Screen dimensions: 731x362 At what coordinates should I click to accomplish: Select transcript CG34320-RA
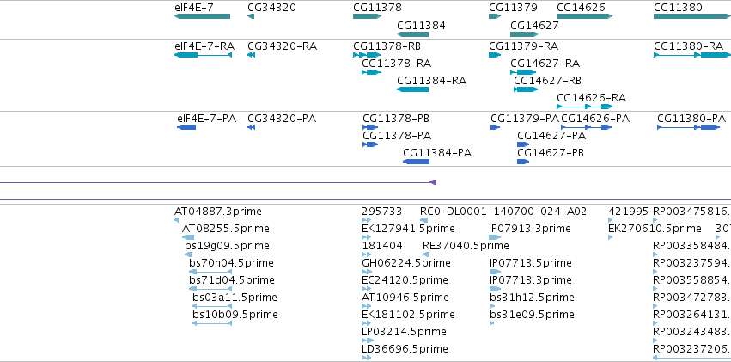pyautogui.click(x=252, y=55)
